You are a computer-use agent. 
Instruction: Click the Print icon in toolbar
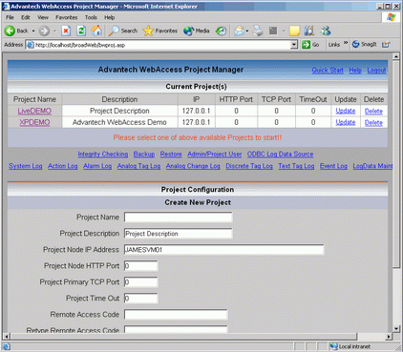pyautogui.click(x=258, y=31)
